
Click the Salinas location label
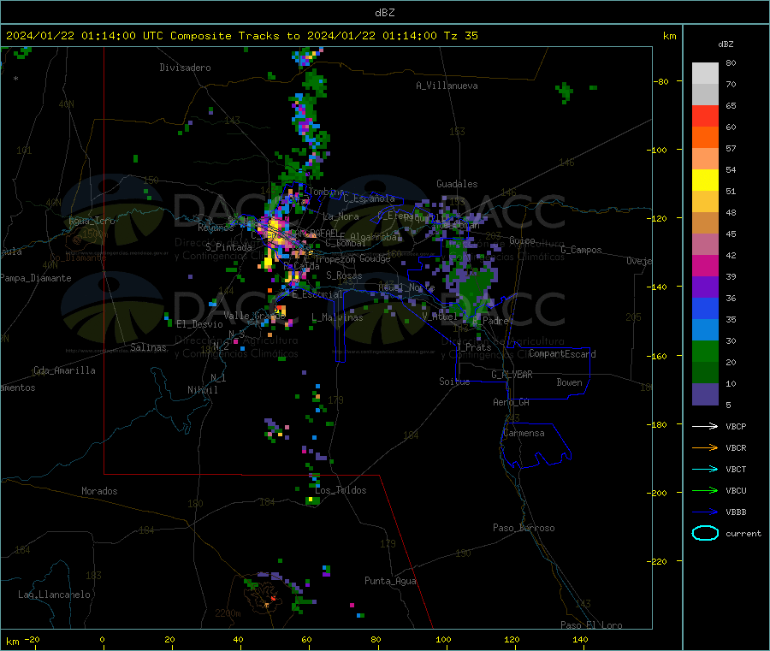(148, 347)
